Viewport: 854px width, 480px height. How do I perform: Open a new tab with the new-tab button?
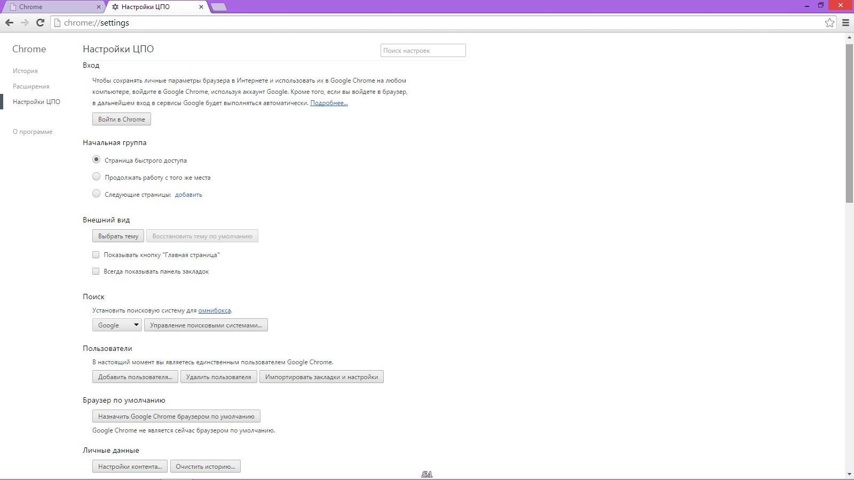pos(218,7)
